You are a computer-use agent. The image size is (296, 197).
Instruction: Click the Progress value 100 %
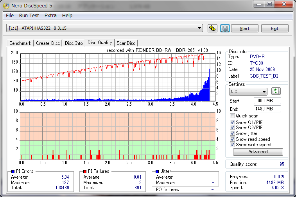point(279,176)
